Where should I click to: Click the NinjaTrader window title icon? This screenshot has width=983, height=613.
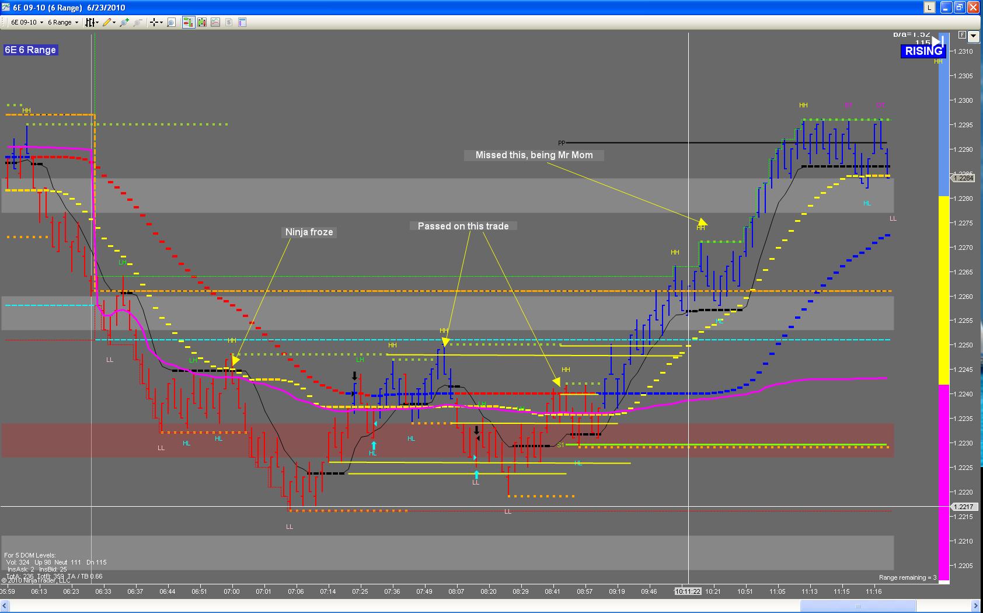coord(6,8)
